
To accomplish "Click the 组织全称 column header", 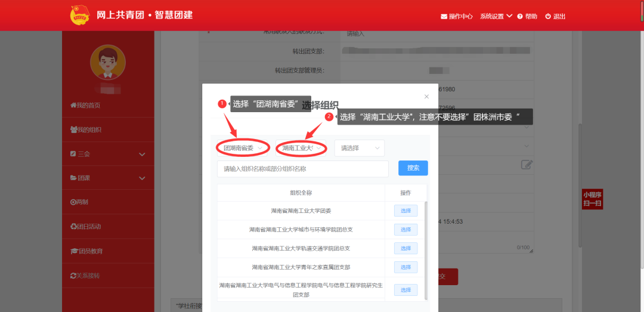I will (x=301, y=193).
